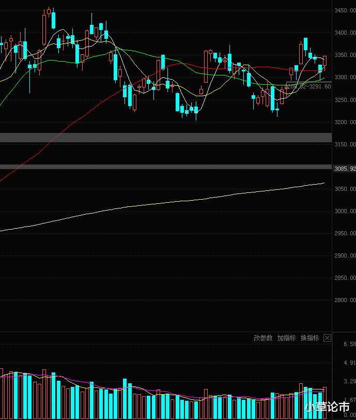Click the 3350.00 price axis label
Viewport: 356px width, 420px height.
pyautogui.click(x=345, y=55)
